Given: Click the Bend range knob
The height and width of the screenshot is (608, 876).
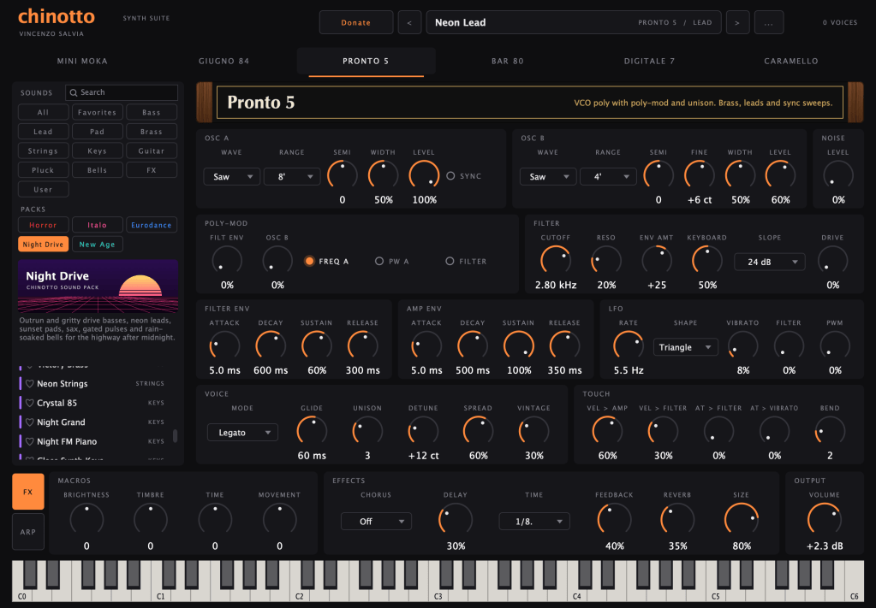Looking at the screenshot, I should [x=830, y=431].
